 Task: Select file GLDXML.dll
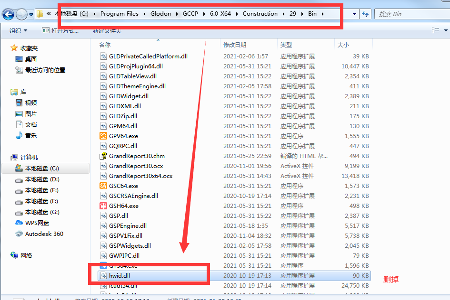(x=125, y=106)
